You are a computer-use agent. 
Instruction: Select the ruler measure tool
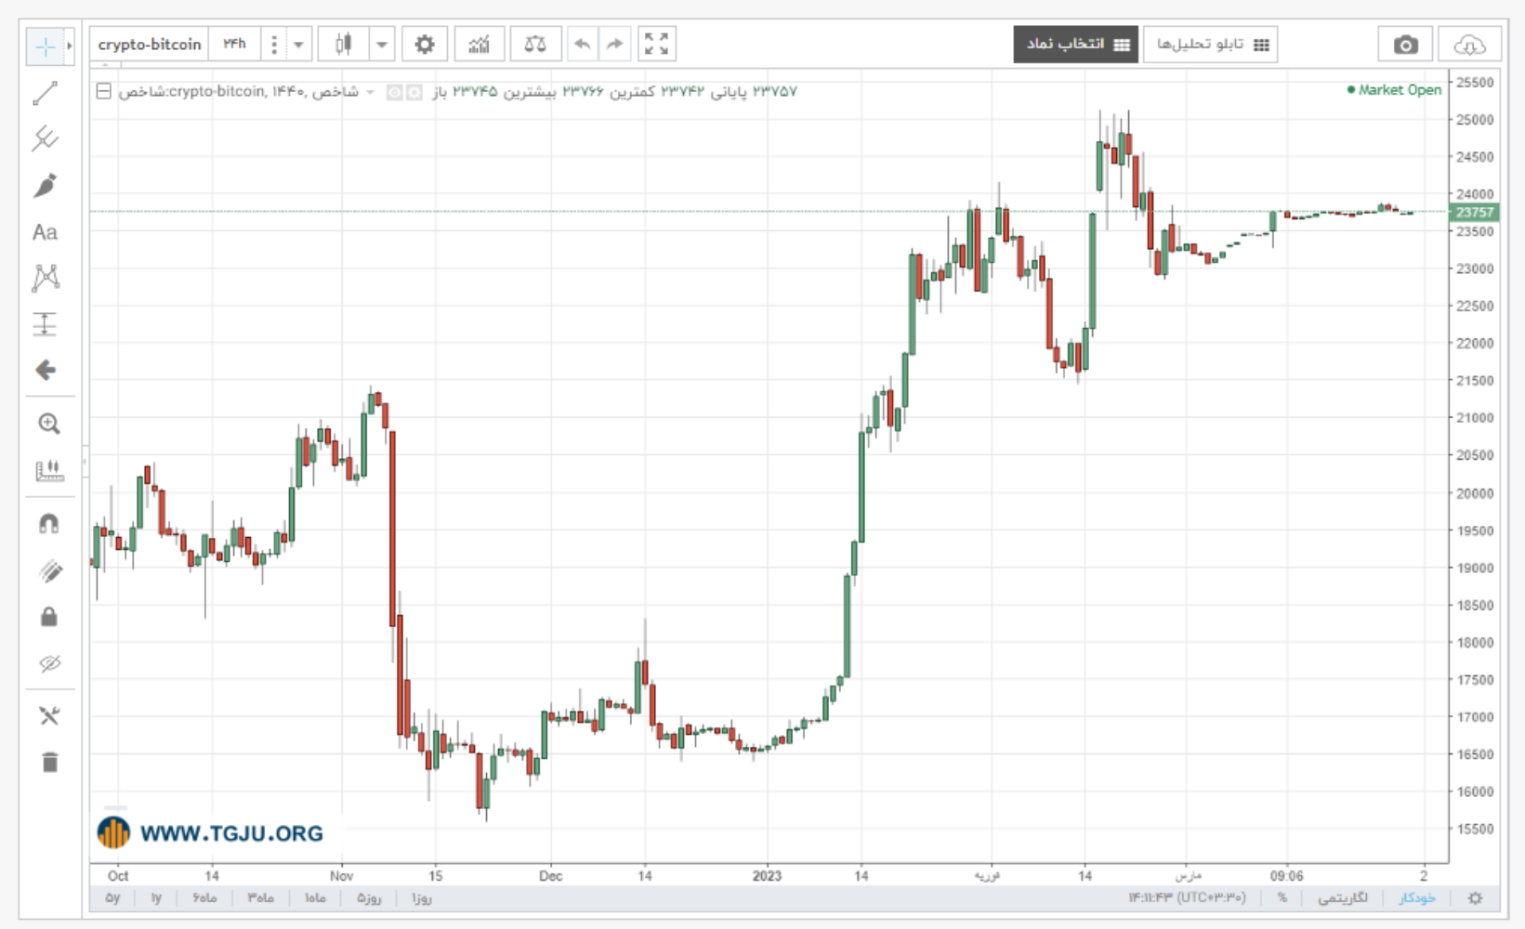tap(49, 471)
